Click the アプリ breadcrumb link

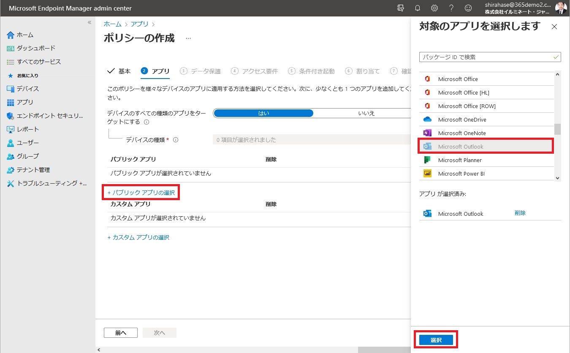[x=140, y=24]
